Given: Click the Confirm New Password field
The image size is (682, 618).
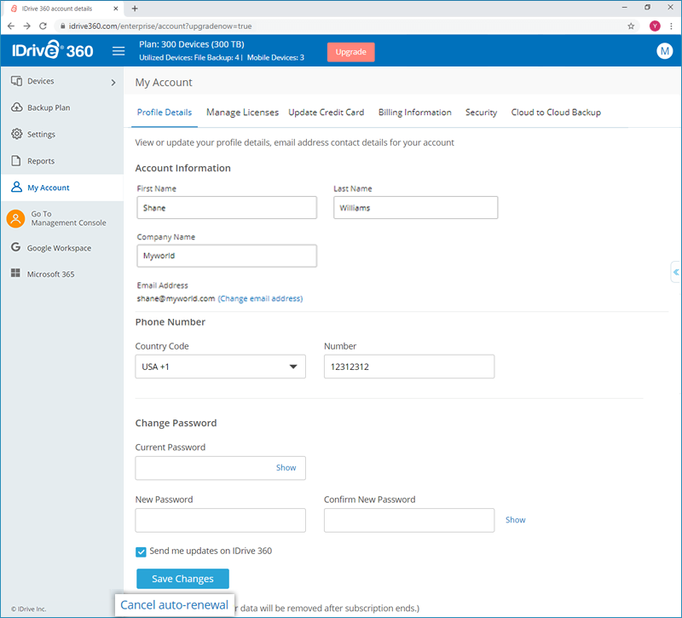Looking at the screenshot, I should coord(409,520).
